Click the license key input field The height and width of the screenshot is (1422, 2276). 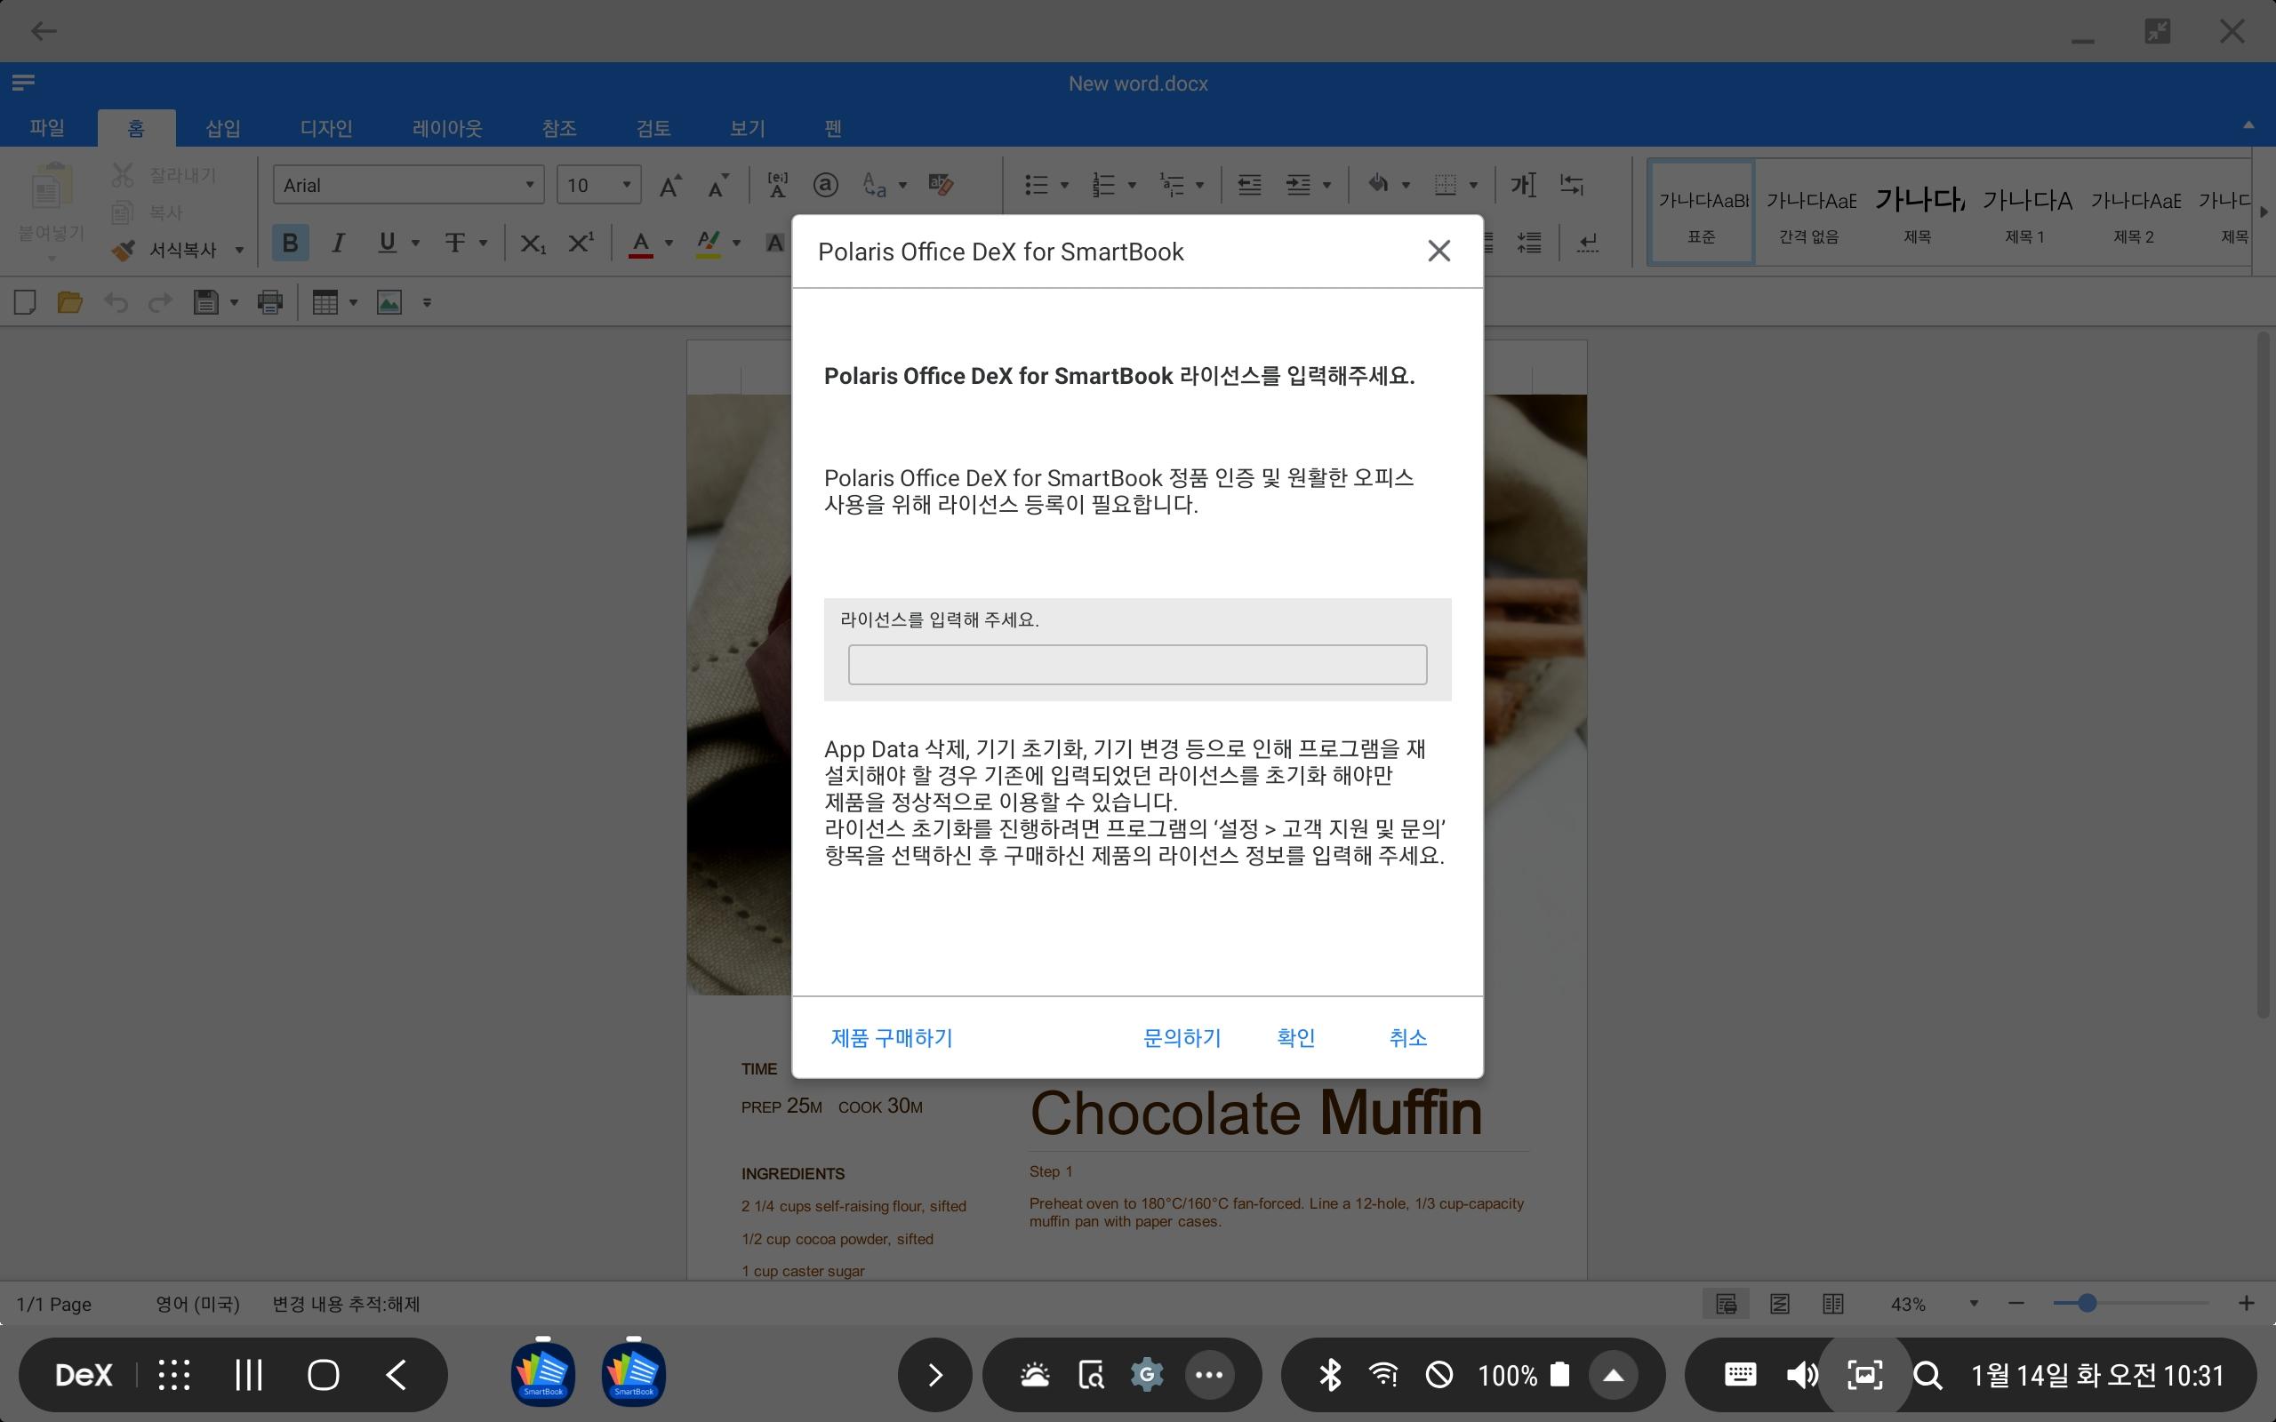pos(1137,665)
